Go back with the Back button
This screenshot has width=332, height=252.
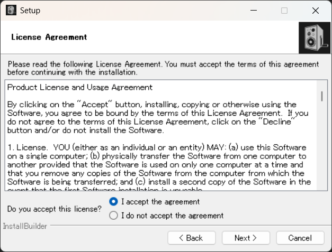191,238
